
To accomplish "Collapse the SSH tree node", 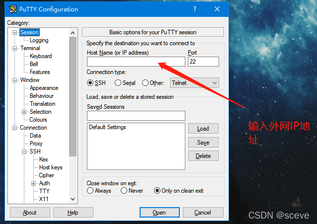I will point(24,151).
